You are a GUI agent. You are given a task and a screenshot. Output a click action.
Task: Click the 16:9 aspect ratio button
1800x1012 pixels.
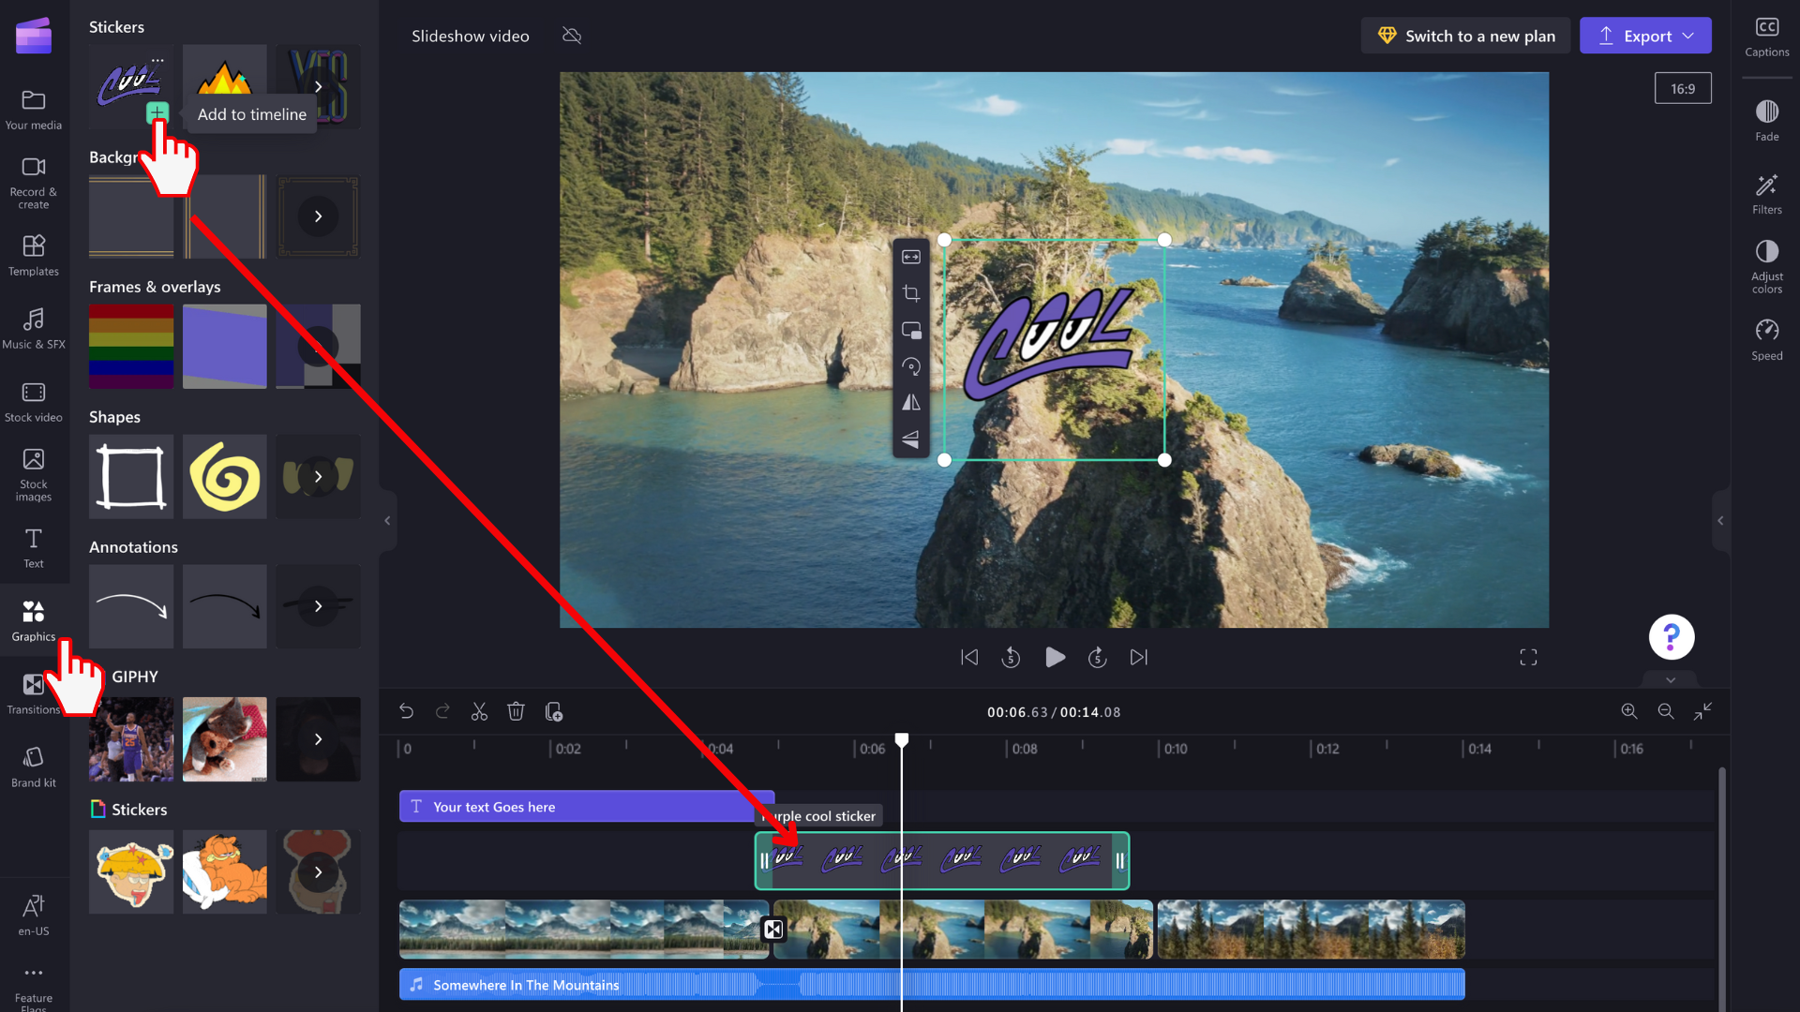[1682, 89]
